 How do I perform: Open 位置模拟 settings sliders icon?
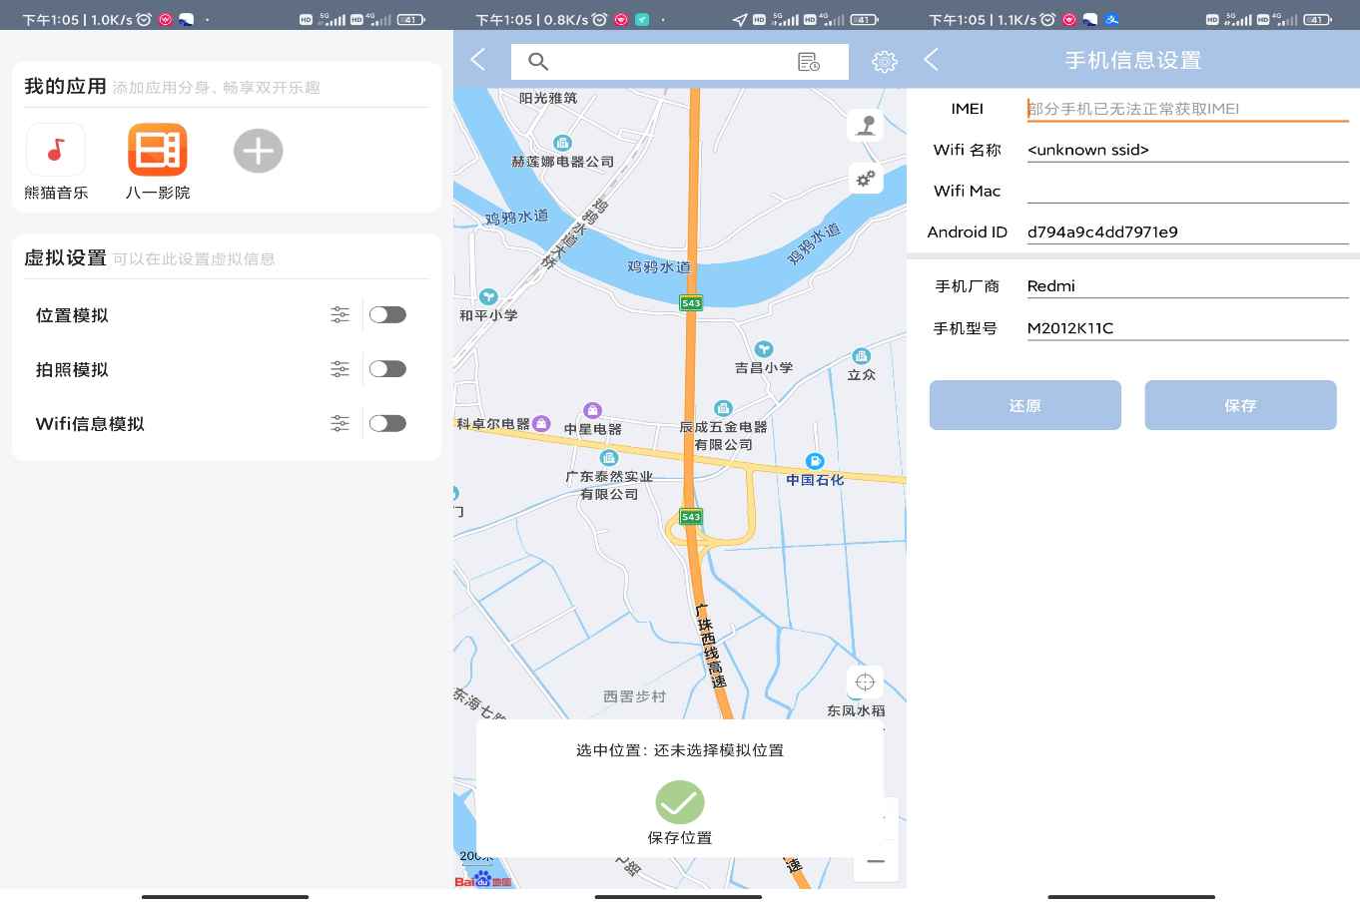[340, 315]
